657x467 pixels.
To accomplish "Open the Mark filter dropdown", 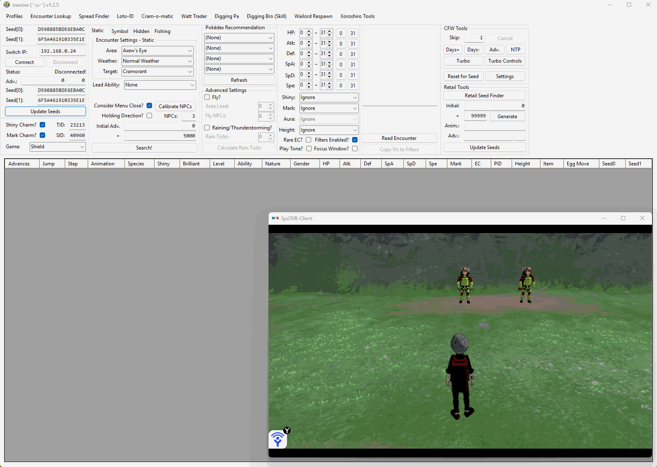I will click(x=329, y=108).
